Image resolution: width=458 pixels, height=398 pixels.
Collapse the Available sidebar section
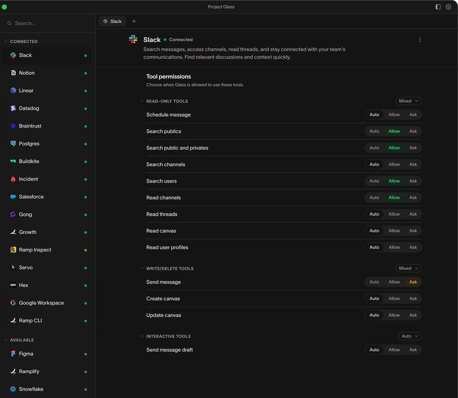point(6,340)
